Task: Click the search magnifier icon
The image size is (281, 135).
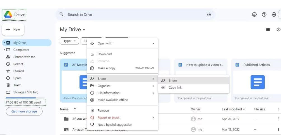Action: coord(62,15)
